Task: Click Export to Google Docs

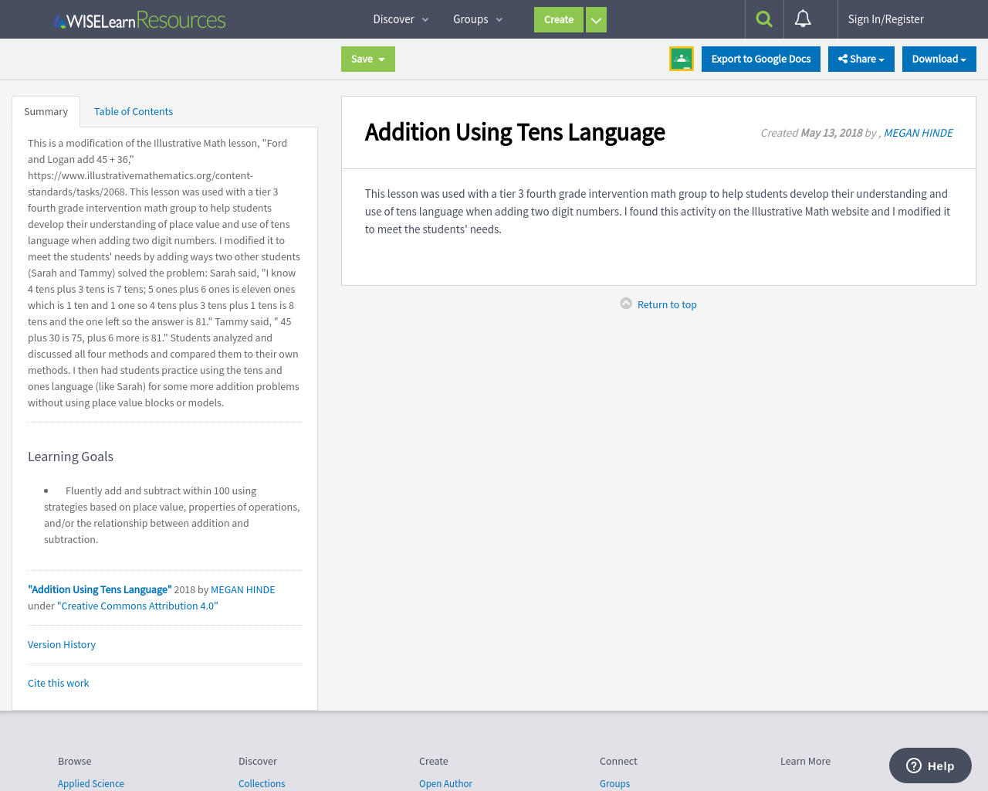Action: pos(760,59)
